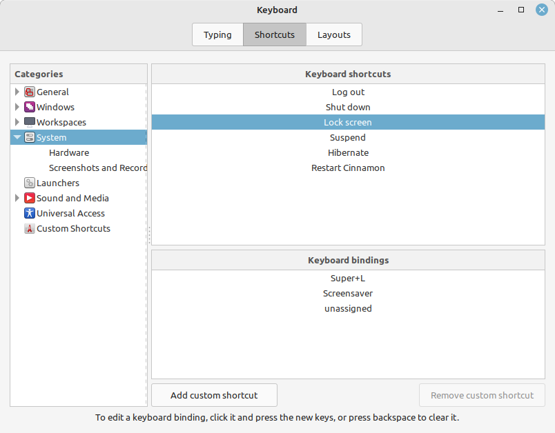Screen dimensions: 555x433
Task: Select the Hibernate shortcut row
Action: click(348, 152)
